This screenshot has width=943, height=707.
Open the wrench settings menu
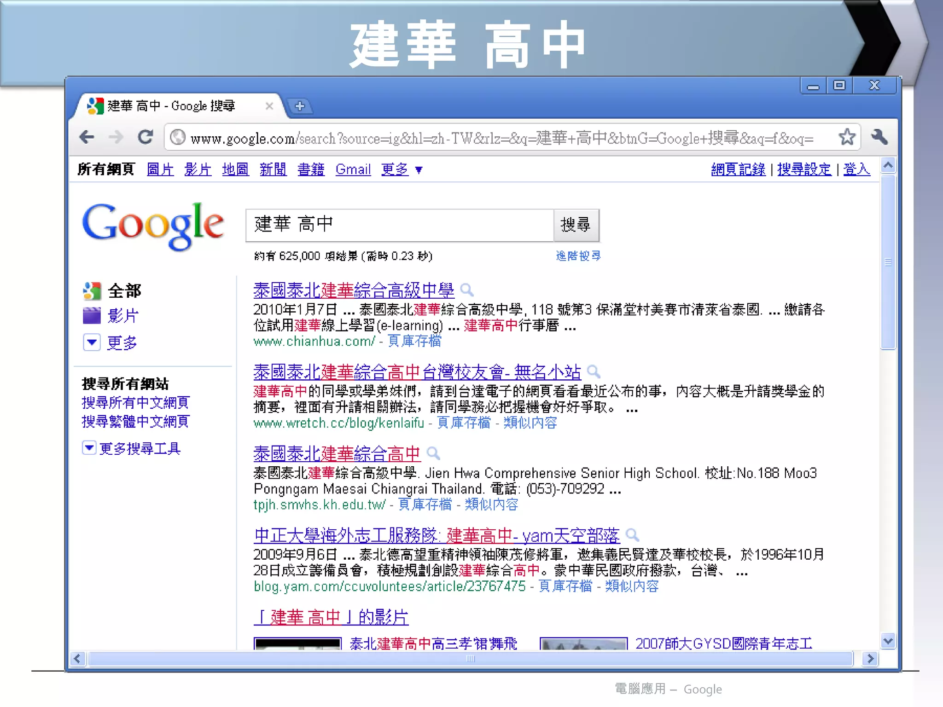(879, 137)
